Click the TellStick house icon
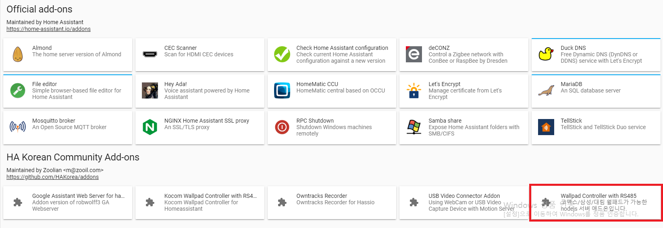This screenshot has width=663, height=228. pos(546,127)
